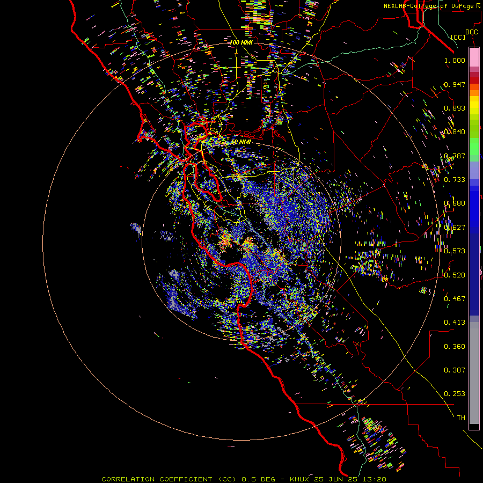
Task: Click the gray segment of the color scale
Action: [474, 373]
